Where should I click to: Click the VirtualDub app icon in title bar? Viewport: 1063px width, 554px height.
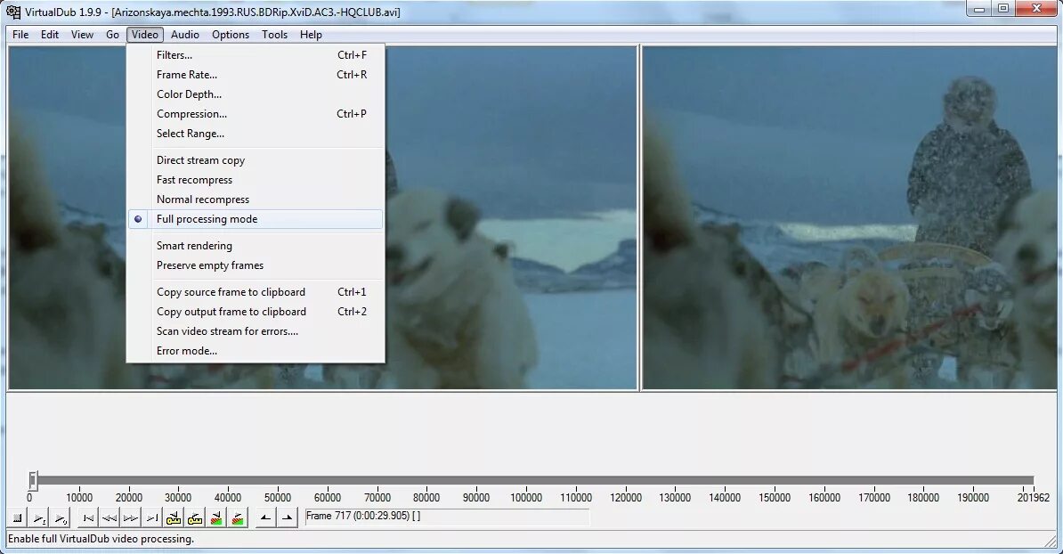12,12
